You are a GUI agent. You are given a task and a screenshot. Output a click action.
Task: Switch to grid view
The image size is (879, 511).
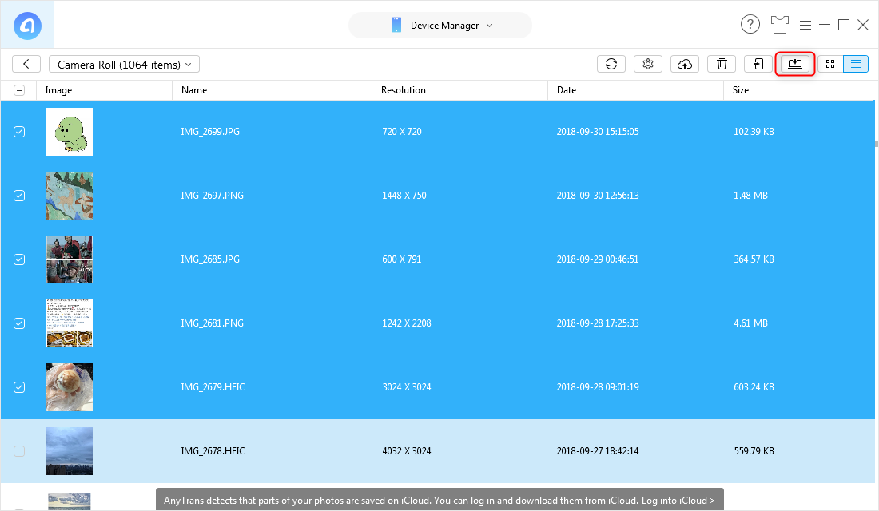pyautogui.click(x=829, y=63)
